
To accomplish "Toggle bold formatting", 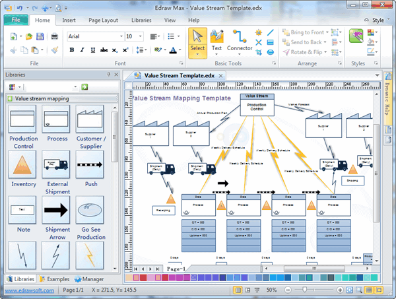I will (x=72, y=50).
